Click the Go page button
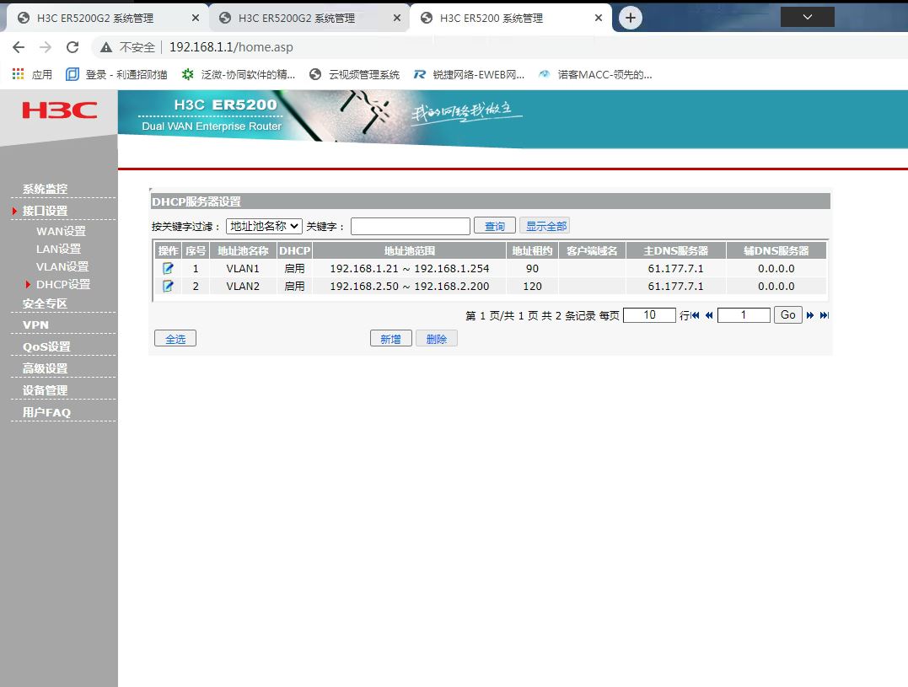This screenshot has width=908, height=687. pyautogui.click(x=788, y=315)
